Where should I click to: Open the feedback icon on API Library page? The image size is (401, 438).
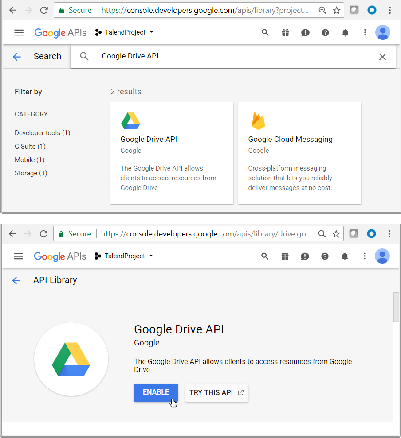click(305, 256)
